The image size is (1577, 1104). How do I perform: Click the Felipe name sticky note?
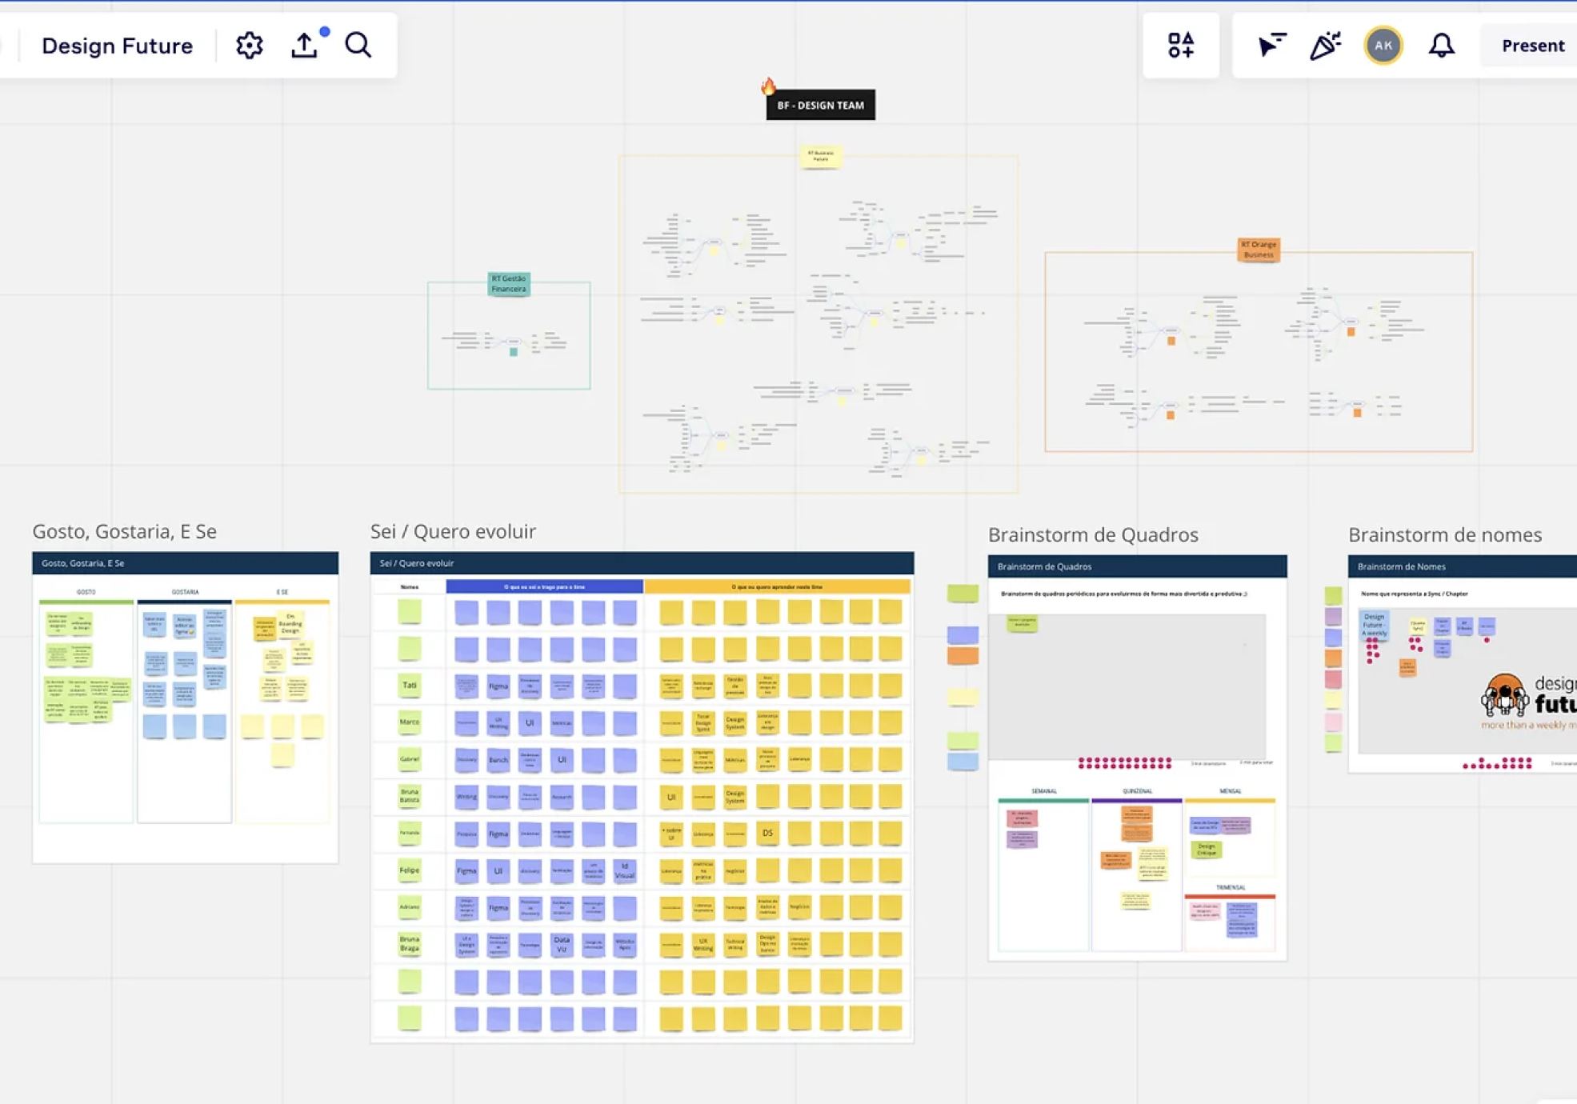[410, 870]
